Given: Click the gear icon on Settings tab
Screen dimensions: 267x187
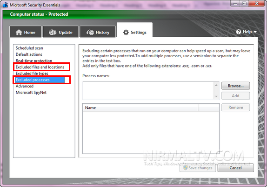Looking at the screenshot, I should [x=126, y=33].
